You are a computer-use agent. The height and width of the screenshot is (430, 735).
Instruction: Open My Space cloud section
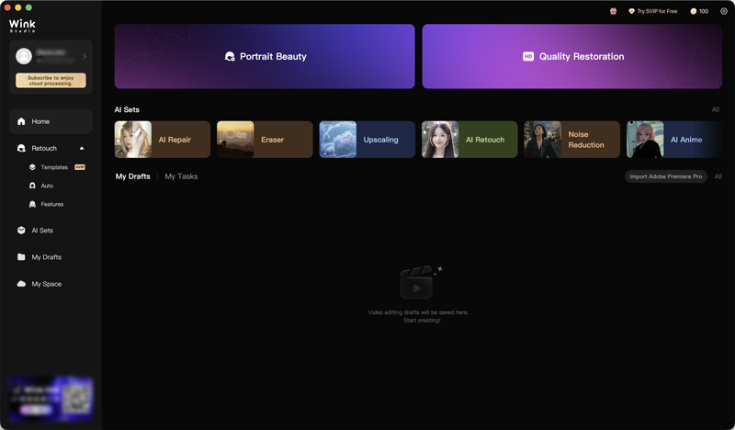pyautogui.click(x=46, y=284)
